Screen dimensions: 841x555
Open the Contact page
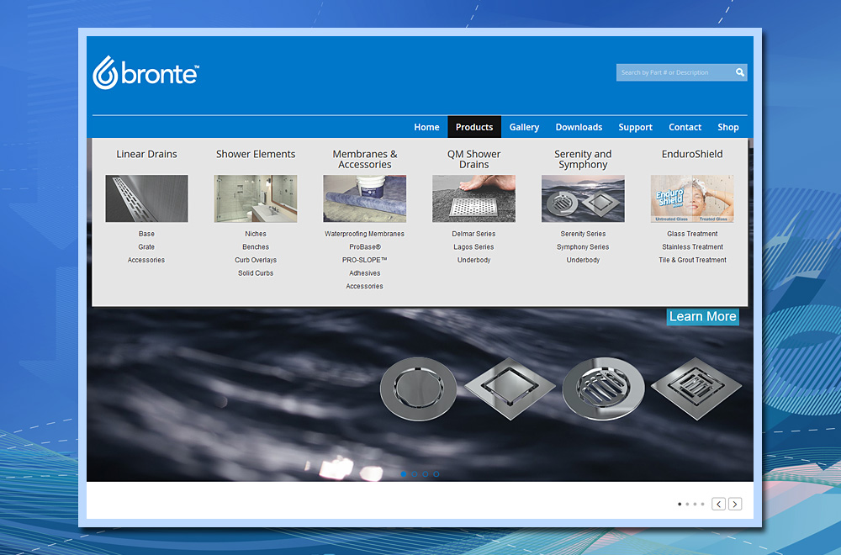pos(685,127)
